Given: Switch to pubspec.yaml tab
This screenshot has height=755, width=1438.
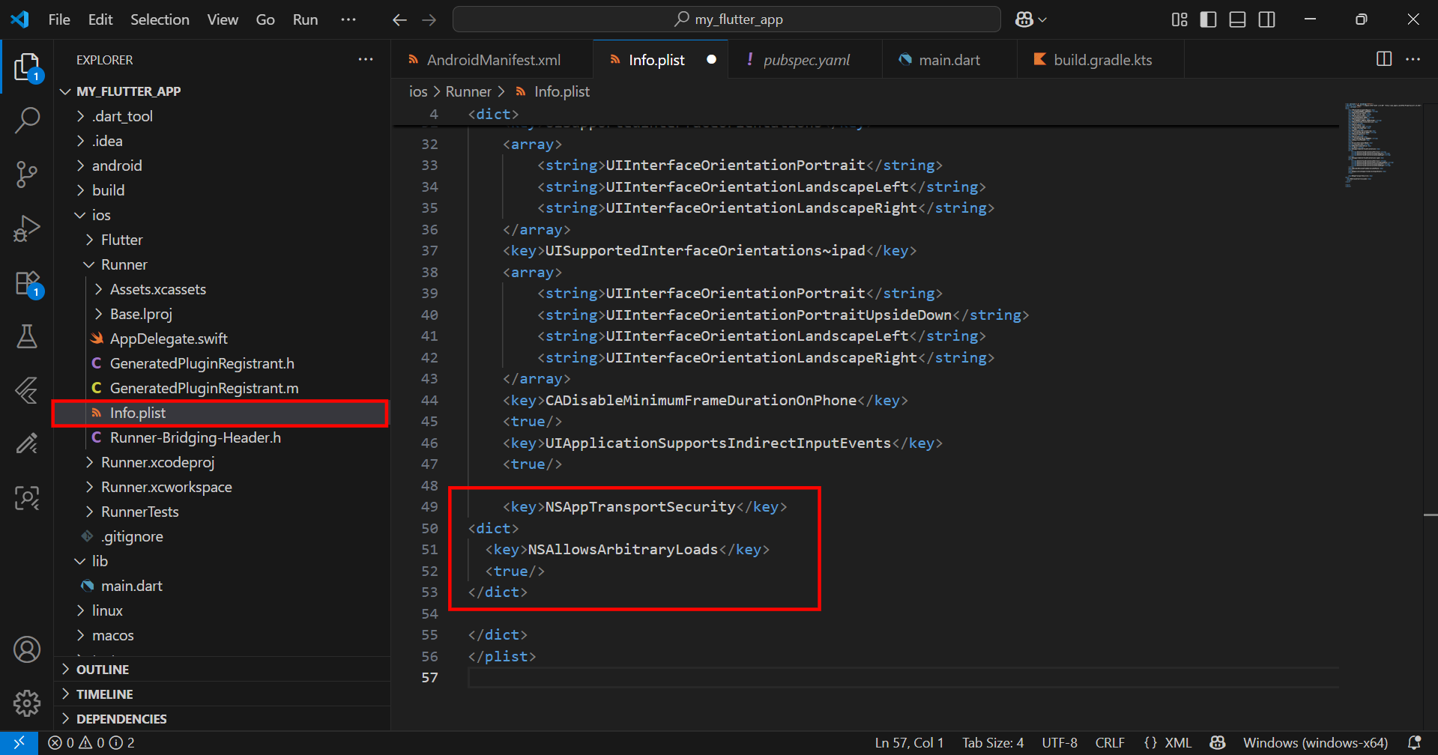Looking at the screenshot, I should [x=806, y=60].
